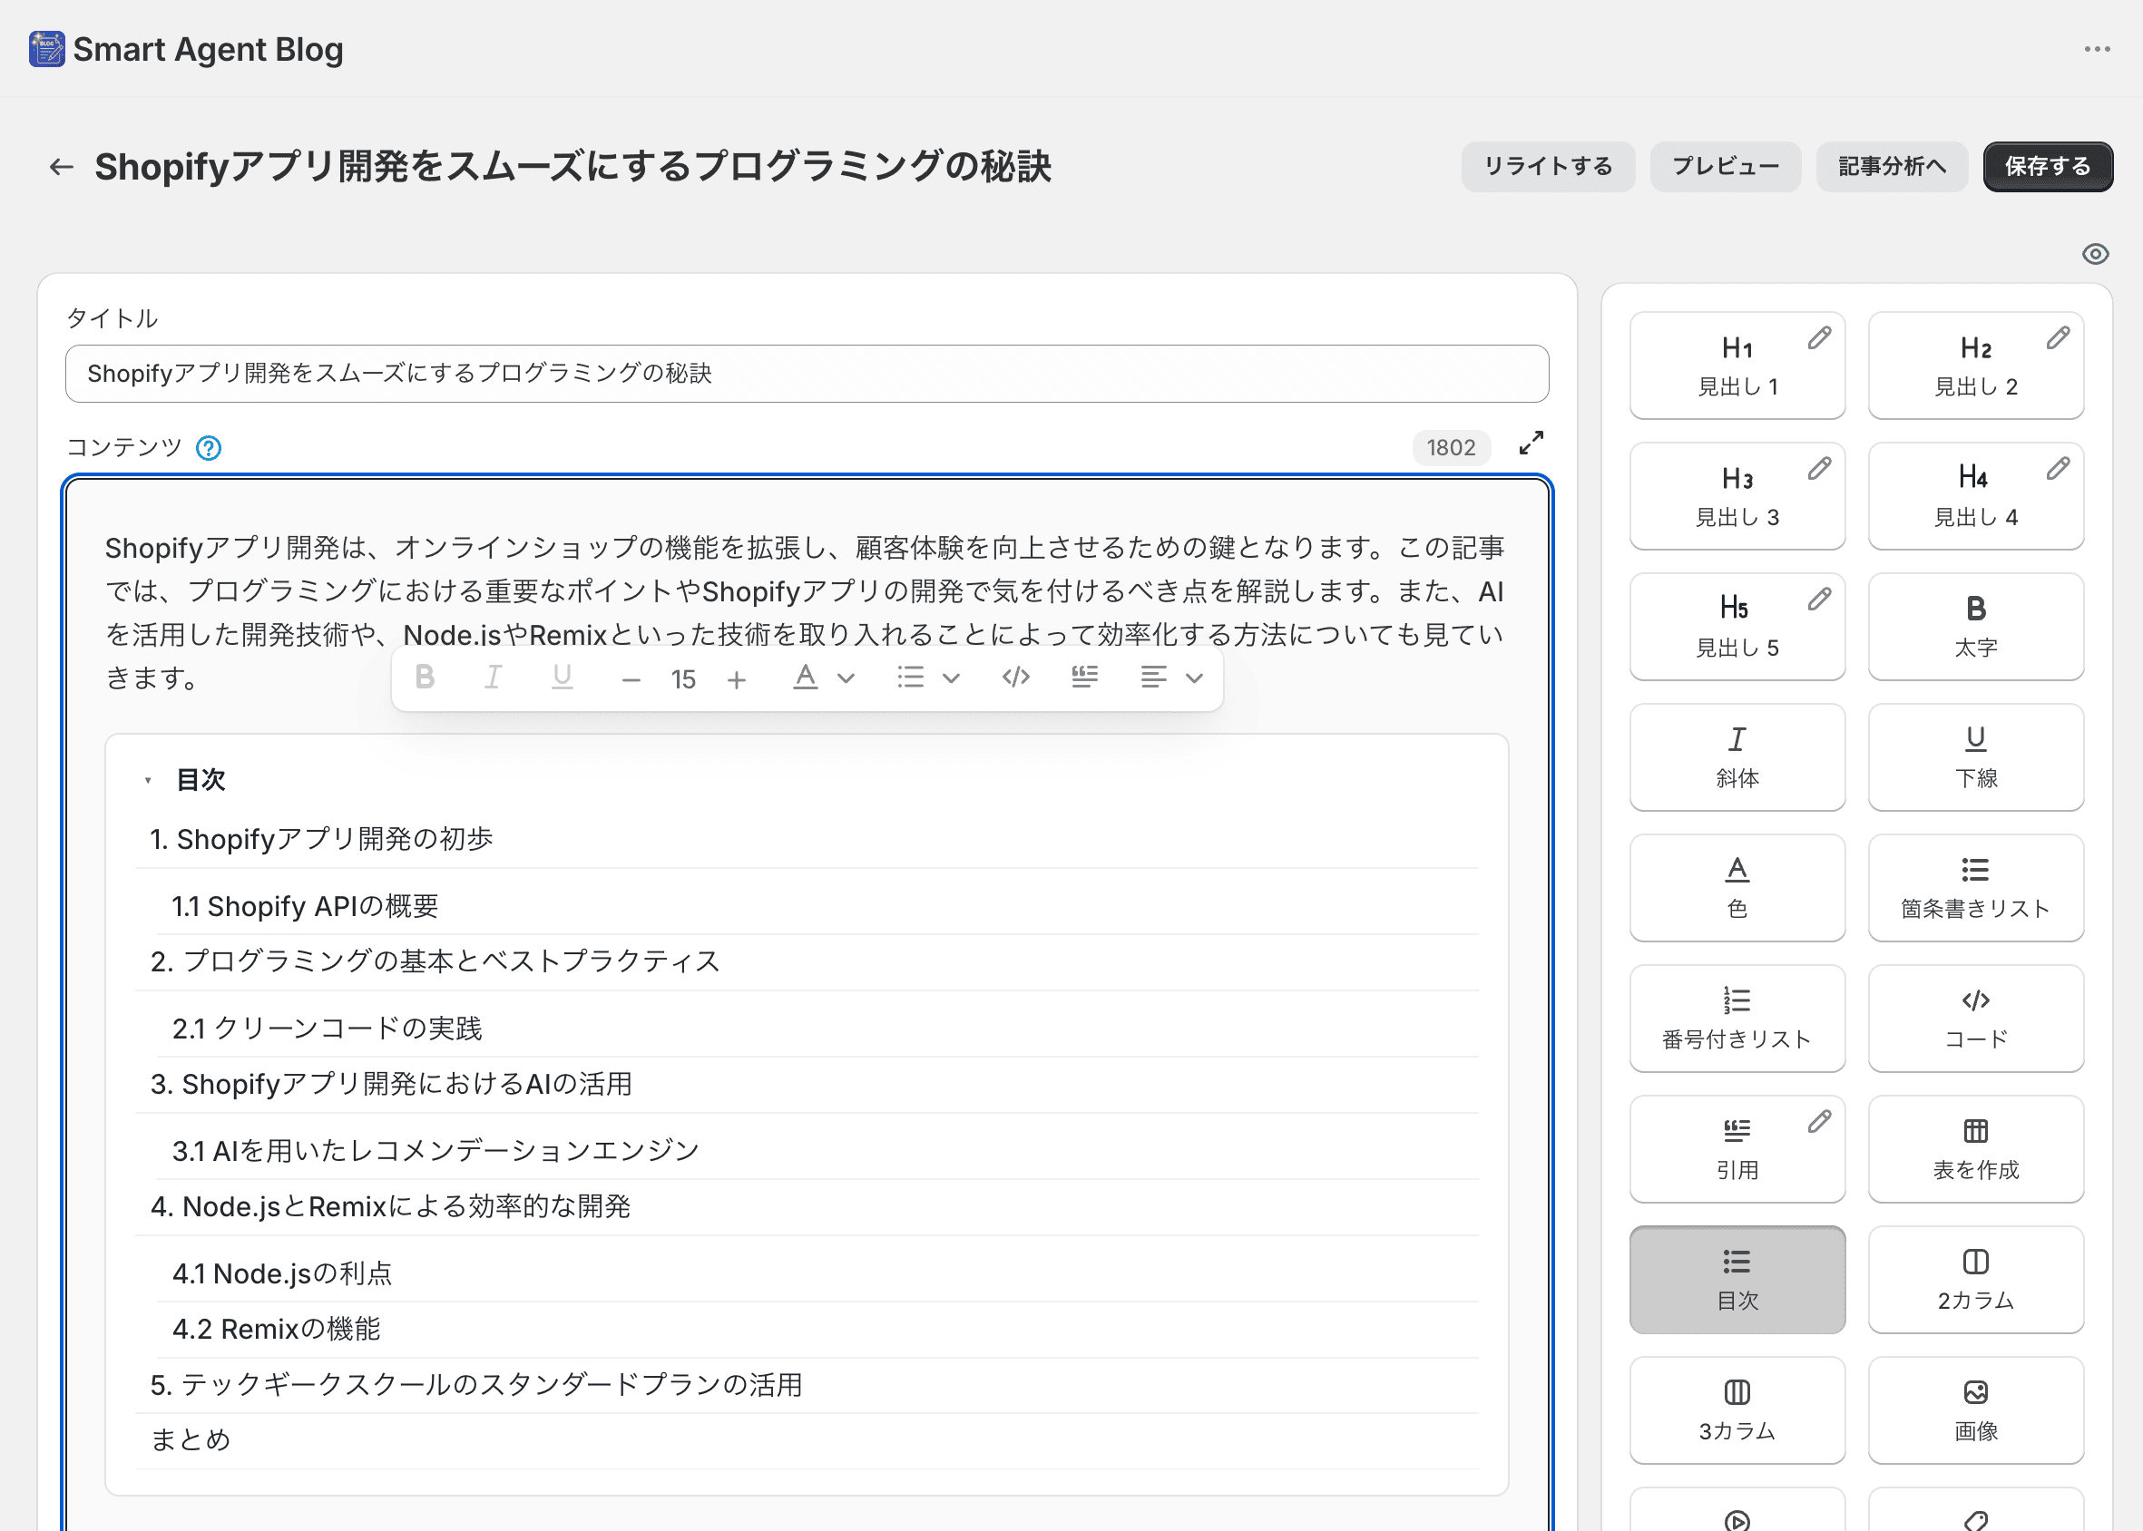
Task: Insert code via floating toolbar icon
Action: point(1015,677)
